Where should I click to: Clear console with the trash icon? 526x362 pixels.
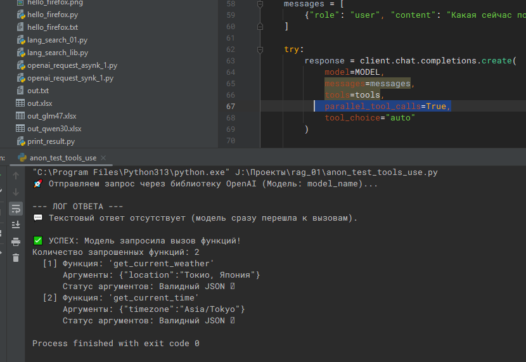click(x=16, y=257)
